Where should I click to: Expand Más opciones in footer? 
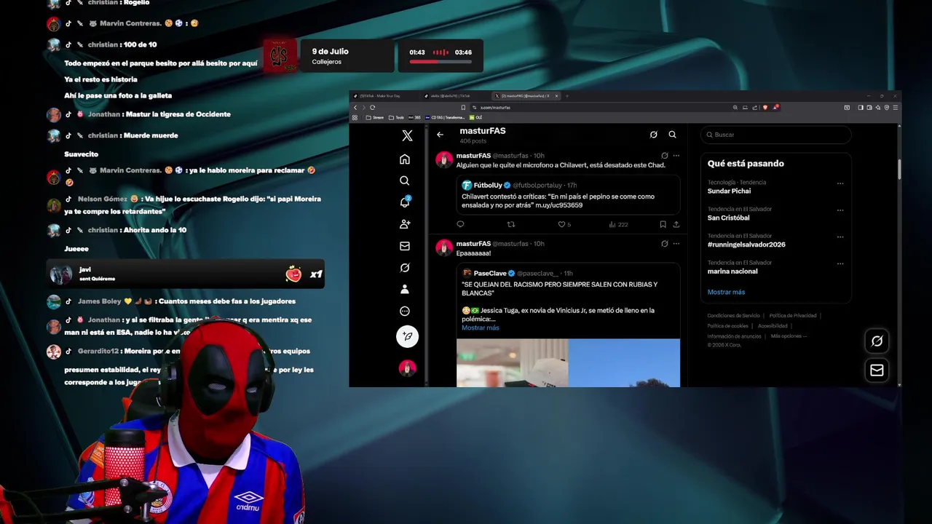pyautogui.click(x=789, y=336)
